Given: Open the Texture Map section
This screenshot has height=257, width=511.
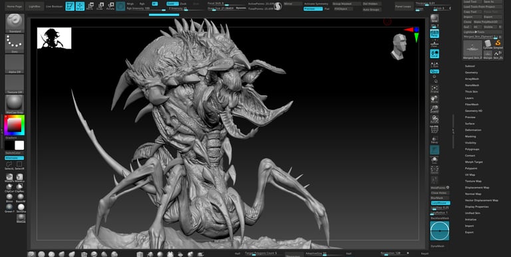Looking at the screenshot, I should [x=473, y=181].
